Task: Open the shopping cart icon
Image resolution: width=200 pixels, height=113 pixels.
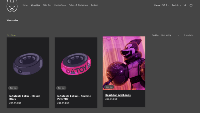Action: coord(191,5)
